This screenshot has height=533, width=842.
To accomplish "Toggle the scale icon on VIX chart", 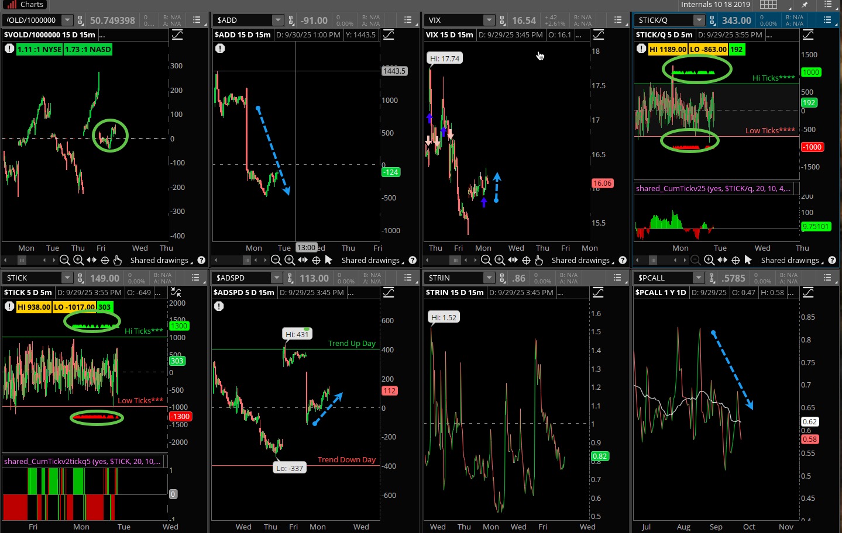I will click(598, 34).
